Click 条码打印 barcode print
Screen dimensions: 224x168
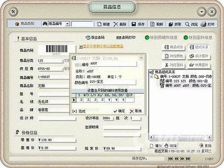[x=126, y=37]
